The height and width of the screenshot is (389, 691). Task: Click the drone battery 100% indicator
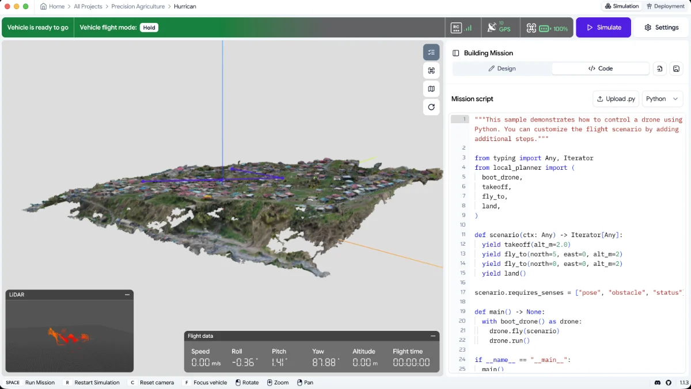pos(546,28)
